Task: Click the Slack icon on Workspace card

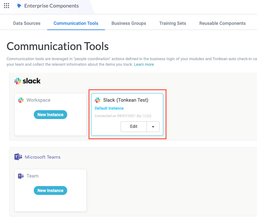Action: click(x=21, y=100)
